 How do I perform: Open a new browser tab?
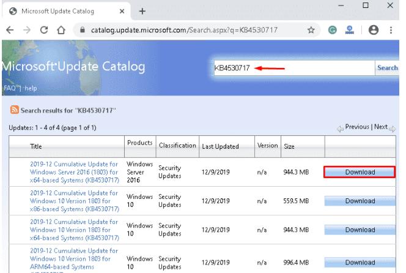[x=142, y=11]
